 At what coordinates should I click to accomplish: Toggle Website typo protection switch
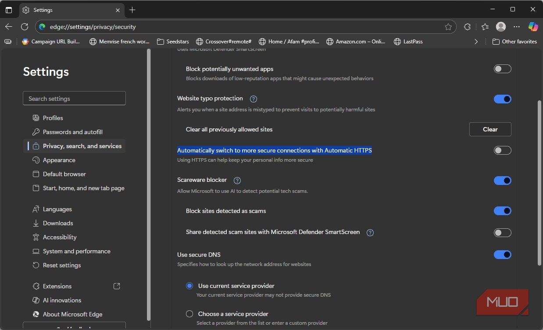tap(503, 99)
